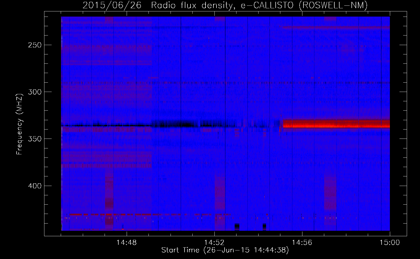420x259 pixels.
Task: Click the 'Frequency (MHZ)' axis label
Action: [19, 124]
